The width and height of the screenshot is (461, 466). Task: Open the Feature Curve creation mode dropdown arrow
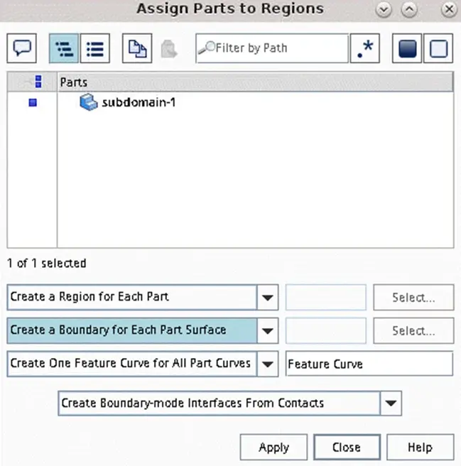268,364
